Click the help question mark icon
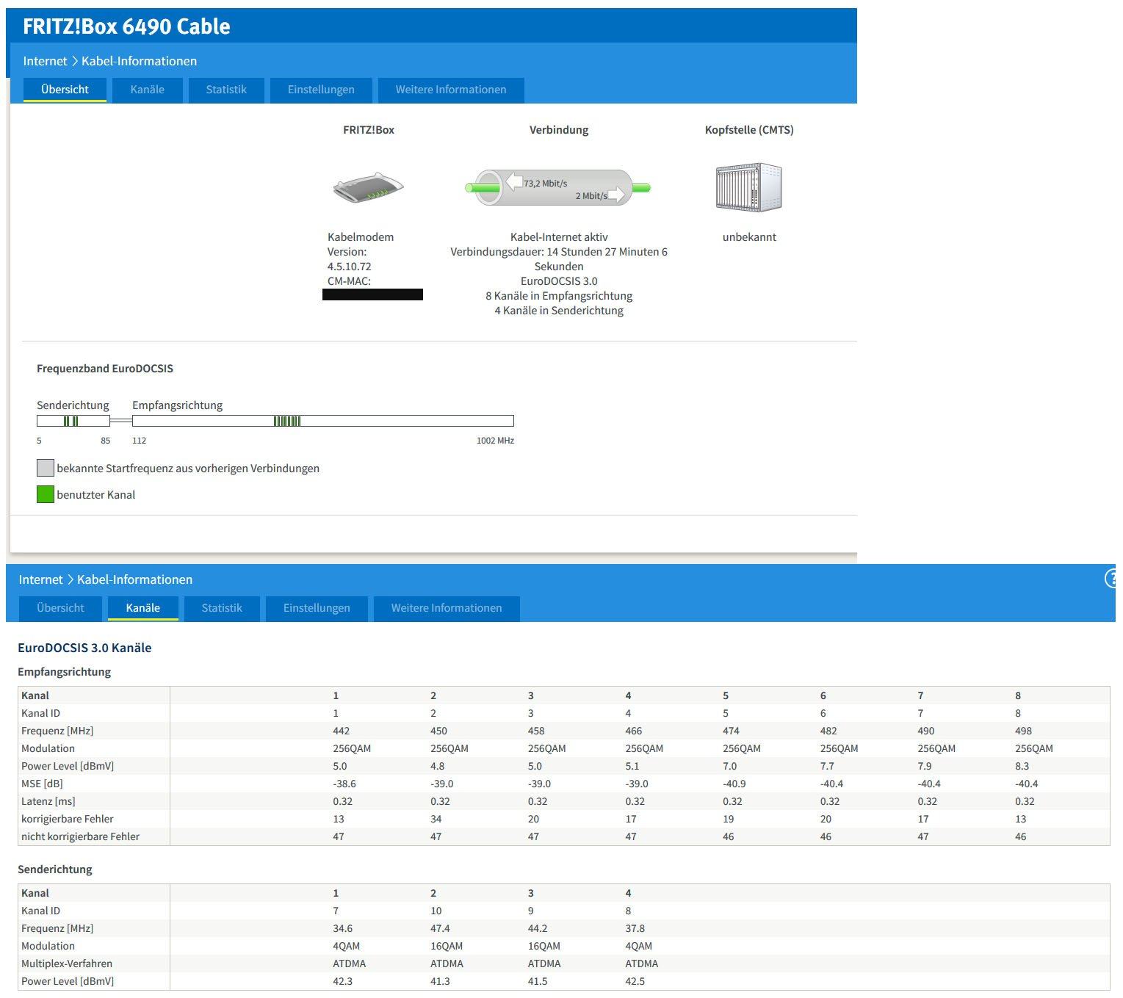The image size is (1123, 998). 1113,579
